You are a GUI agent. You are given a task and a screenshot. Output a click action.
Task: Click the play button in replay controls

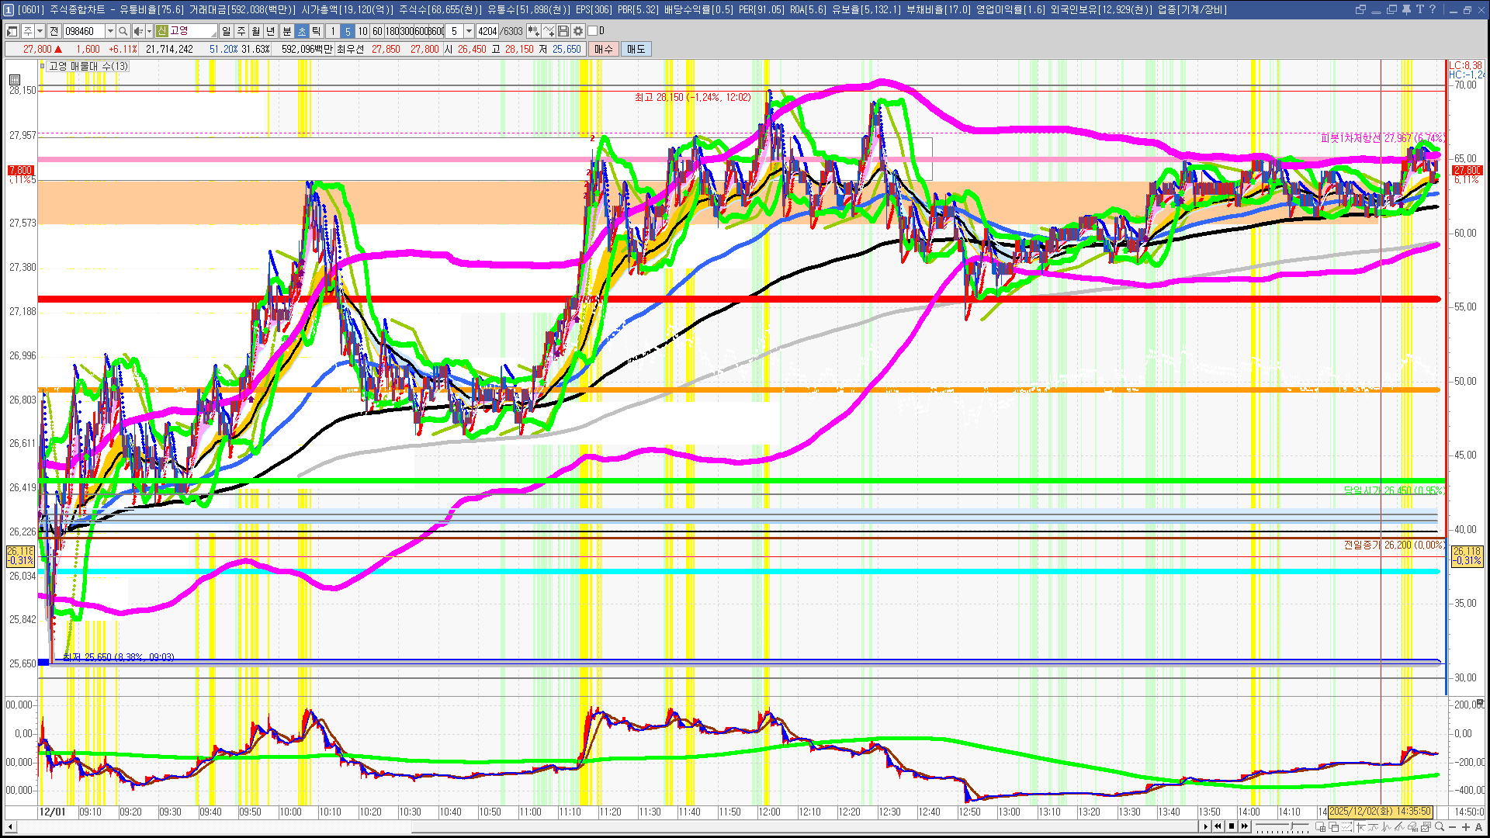pos(1205,826)
